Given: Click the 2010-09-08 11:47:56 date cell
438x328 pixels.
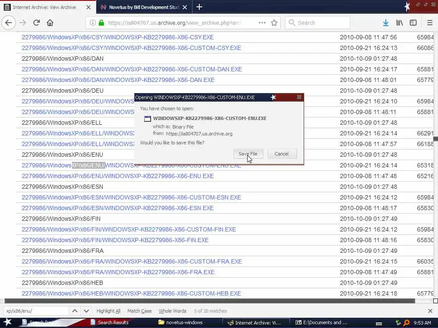Looking at the screenshot, I should [x=368, y=37].
